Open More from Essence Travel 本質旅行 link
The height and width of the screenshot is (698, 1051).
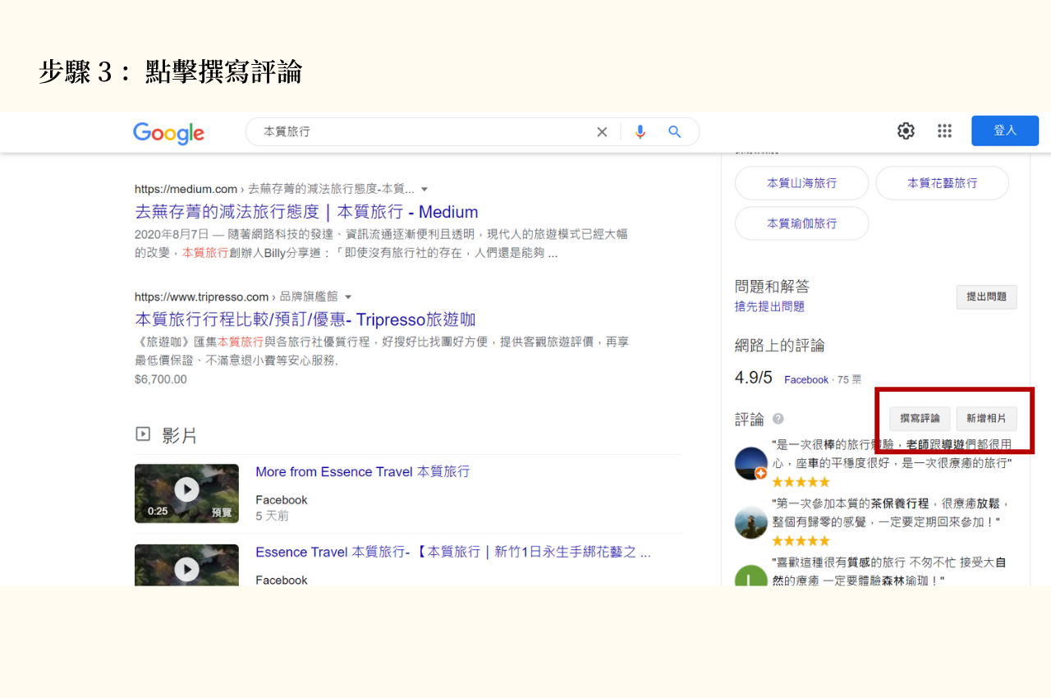[362, 472]
